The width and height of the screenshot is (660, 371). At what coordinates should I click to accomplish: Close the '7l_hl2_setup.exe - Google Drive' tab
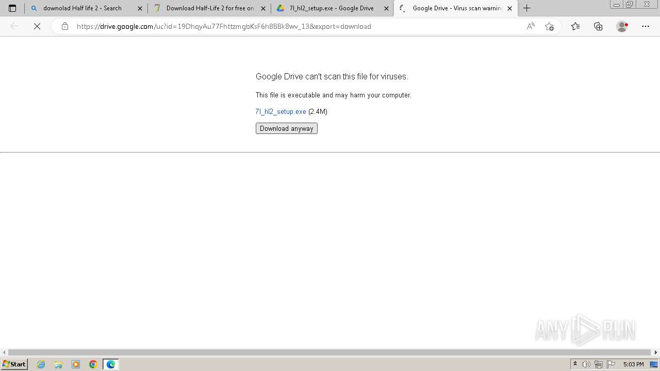coord(386,8)
